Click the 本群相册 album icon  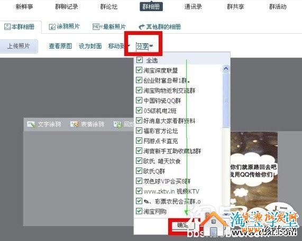[7, 27]
